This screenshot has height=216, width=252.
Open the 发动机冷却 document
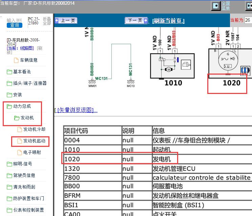click(x=35, y=129)
